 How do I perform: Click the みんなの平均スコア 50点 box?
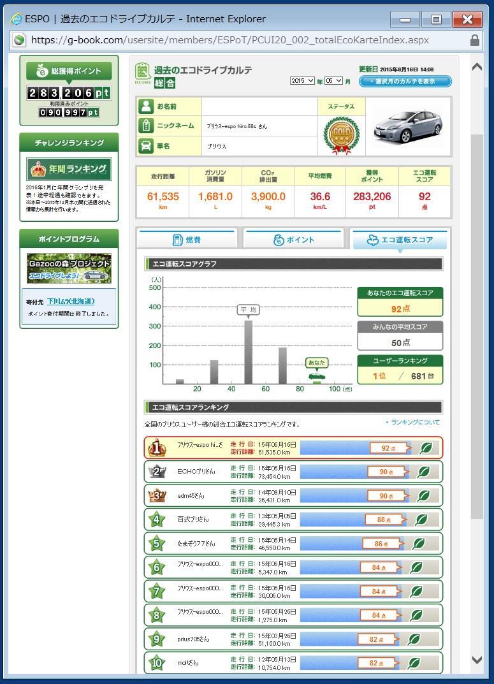(x=400, y=335)
